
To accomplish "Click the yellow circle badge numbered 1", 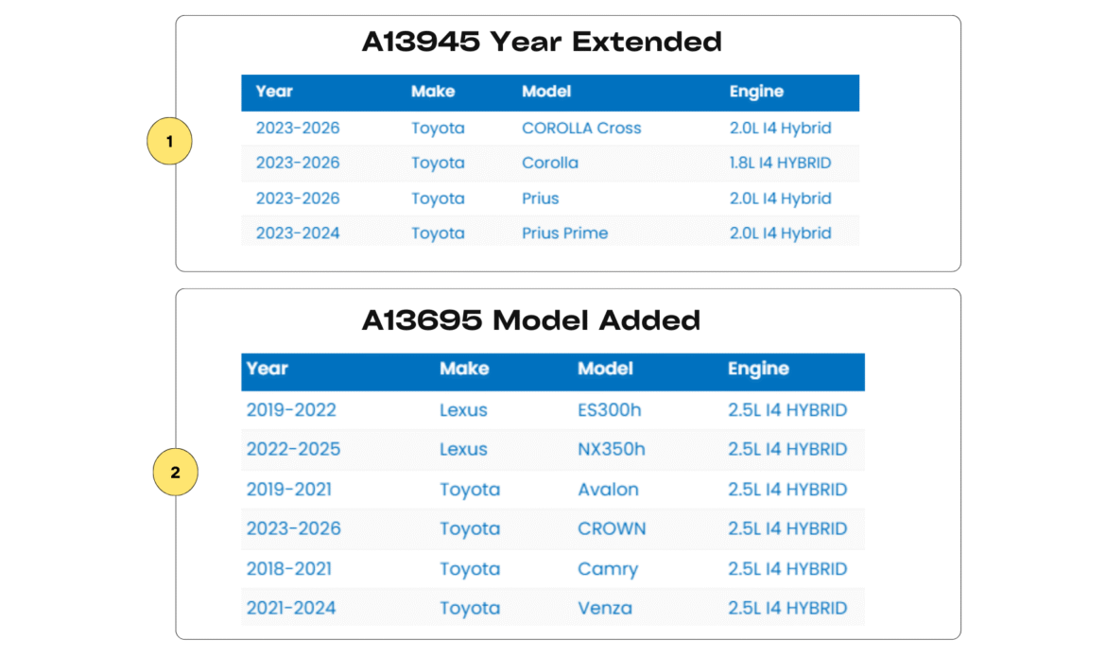I will point(170,143).
